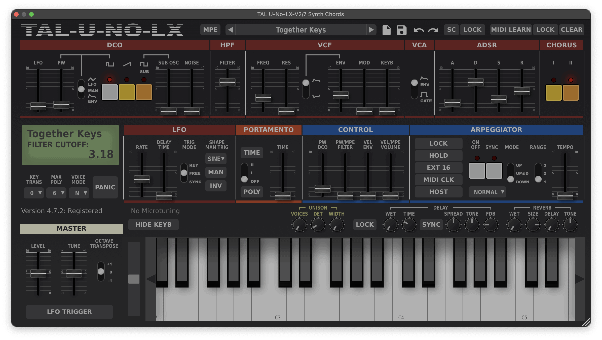
Task: Toggle the DCO pulse wave button
Action: coord(109,92)
